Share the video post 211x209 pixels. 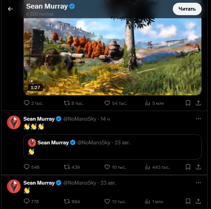pyautogui.click(x=198, y=103)
